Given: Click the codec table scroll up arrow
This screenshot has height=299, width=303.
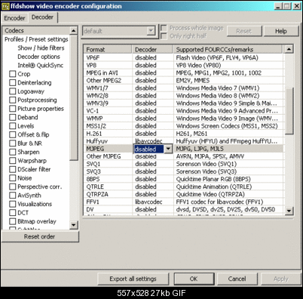Looking at the screenshot, I should (289, 49).
